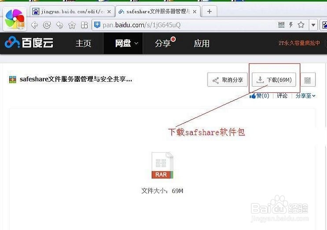Image resolution: width=327 pixels, height=230 pixels.
Task: Select the safeshare文件服务器管理 tab
Action: coord(158,11)
